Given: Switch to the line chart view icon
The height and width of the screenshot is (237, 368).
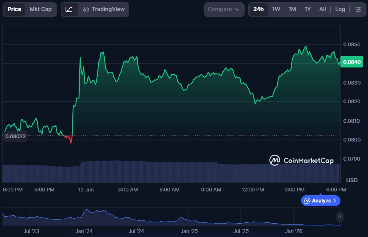Looking at the screenshot, I should (69, 10).
